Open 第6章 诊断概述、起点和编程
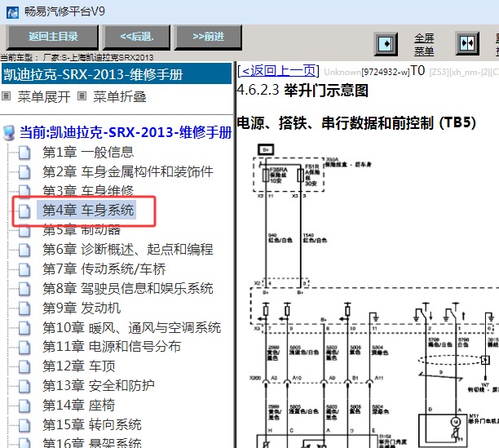Image resolution: width=499 pixels, height=448 pixels. (x=128, y=250)
